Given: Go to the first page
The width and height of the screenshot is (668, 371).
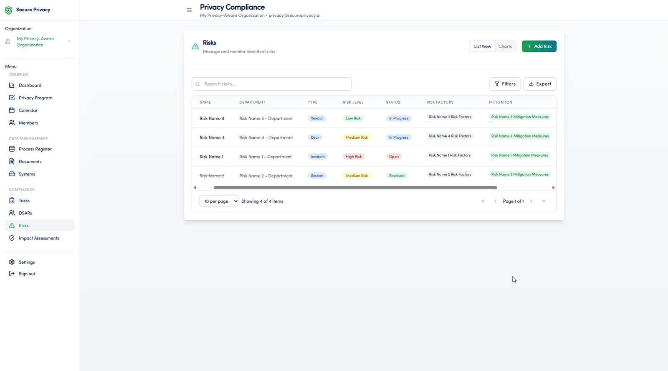Looking at the screenshot, I should click(x=483, y=201).
